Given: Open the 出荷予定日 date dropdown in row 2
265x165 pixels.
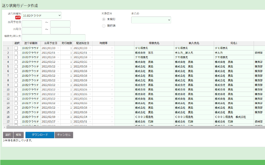Looking at the screenshot, I should [x=58, y=53].
